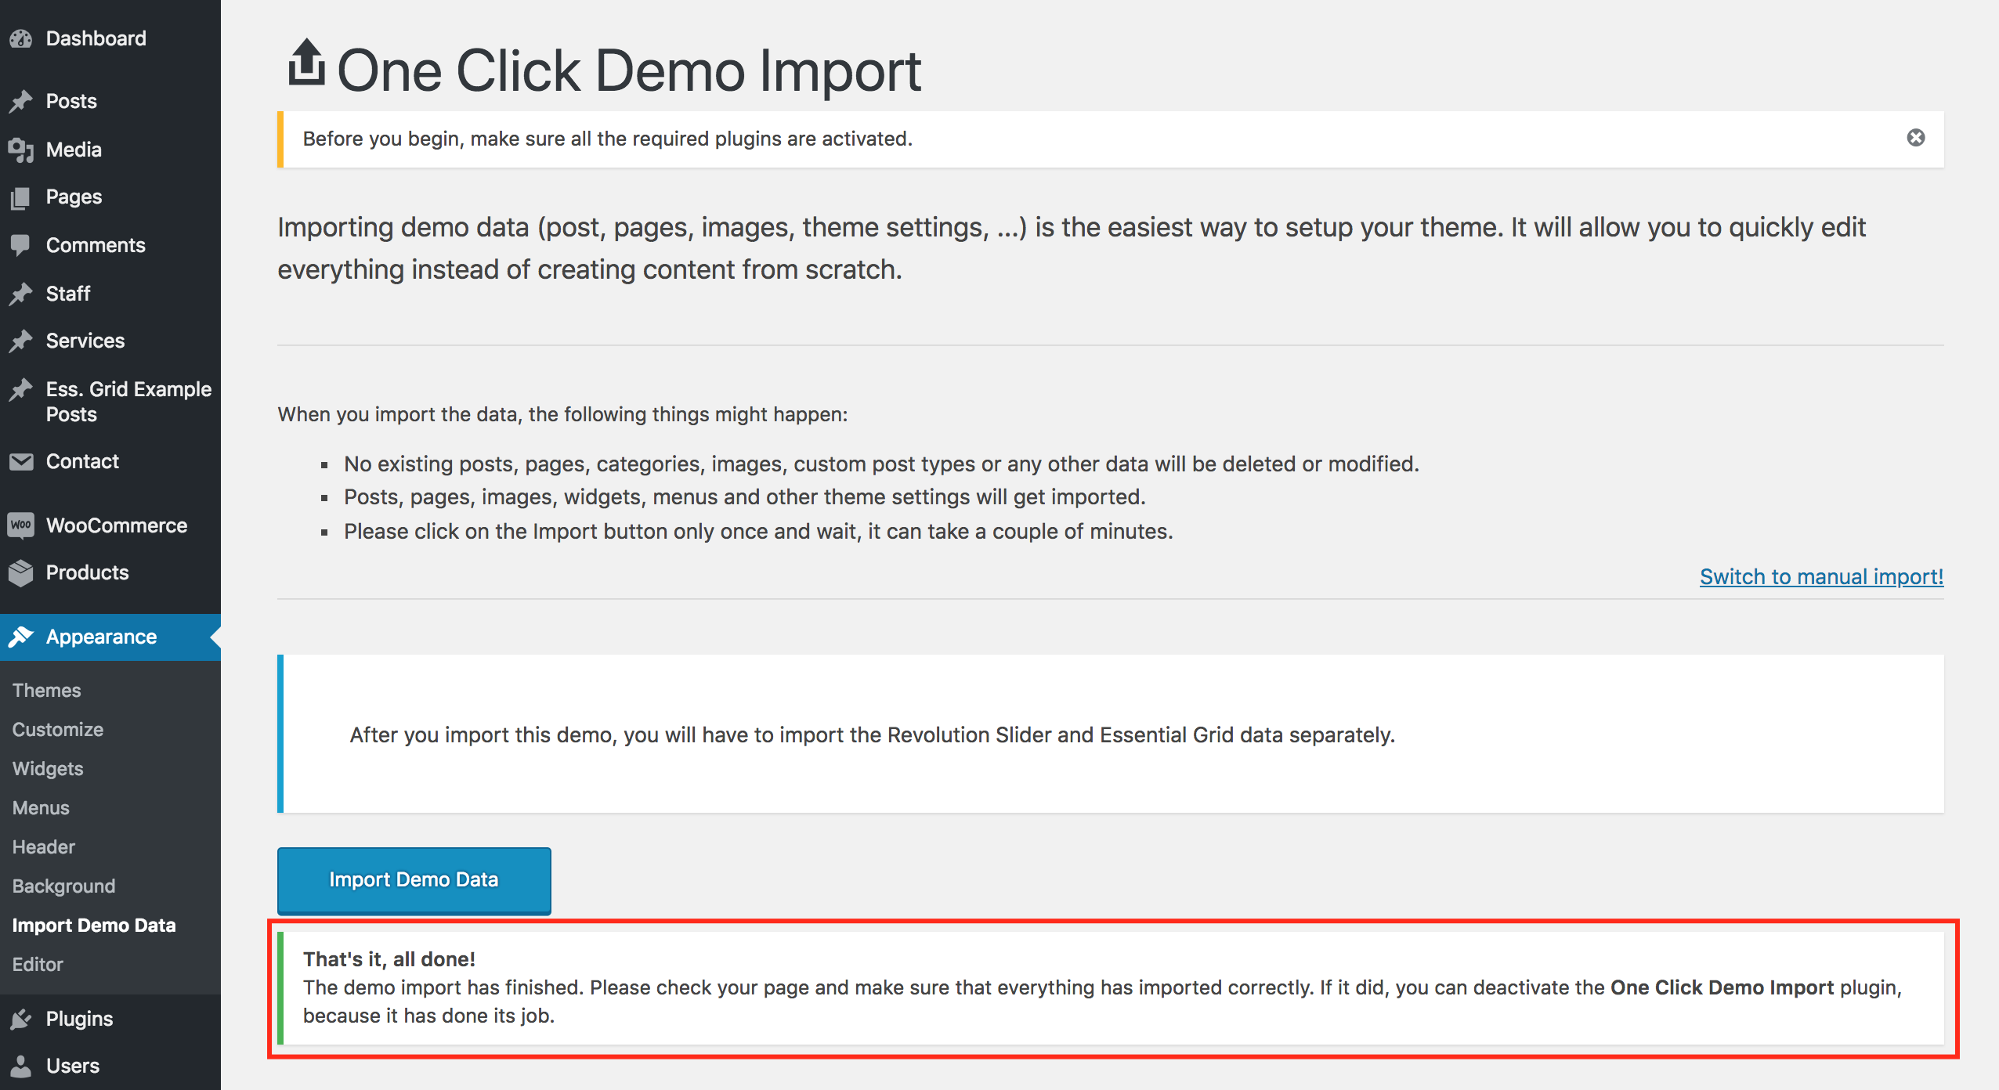Click the Import Demo Data button
This screenshot has height=1090, width=1999.
(x=414, y=880)
